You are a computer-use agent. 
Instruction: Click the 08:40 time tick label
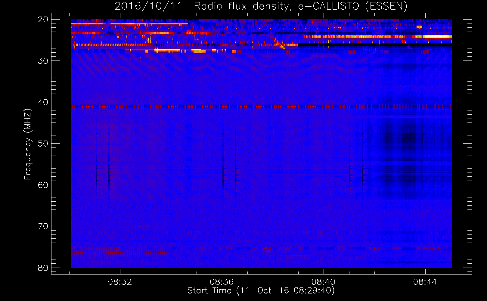pos(324,282)
